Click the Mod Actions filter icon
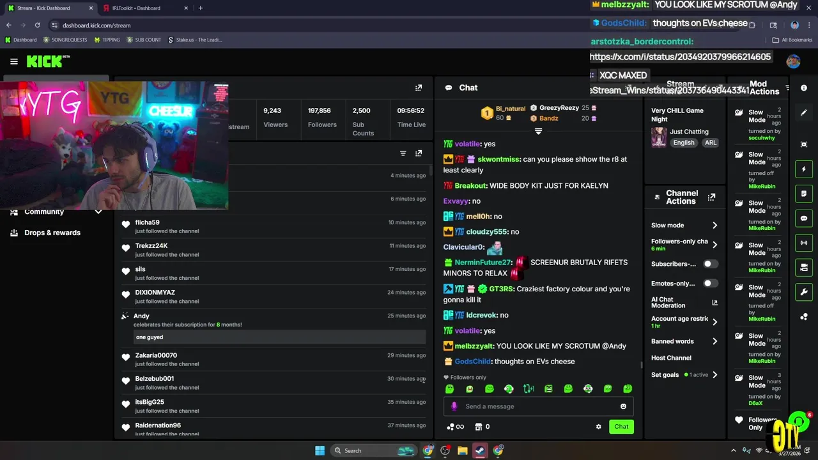Image resolution: width=818 pixels, height=460 pixels. pos(787,88)
